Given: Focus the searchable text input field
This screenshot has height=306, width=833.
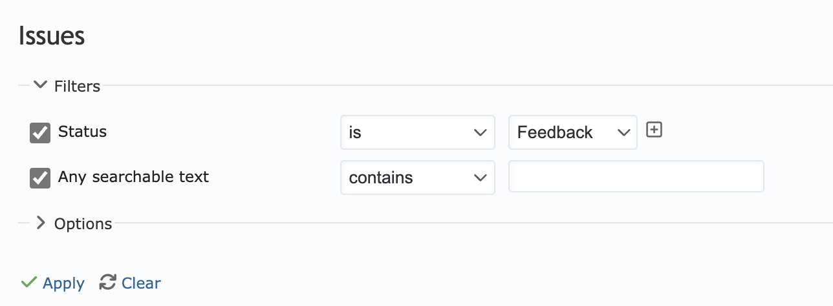Looking at the screenshot, I should (636, 176).
